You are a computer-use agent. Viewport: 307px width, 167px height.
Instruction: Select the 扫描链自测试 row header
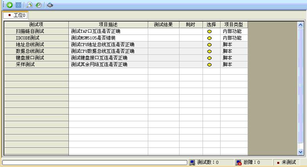tap(36, 31)
